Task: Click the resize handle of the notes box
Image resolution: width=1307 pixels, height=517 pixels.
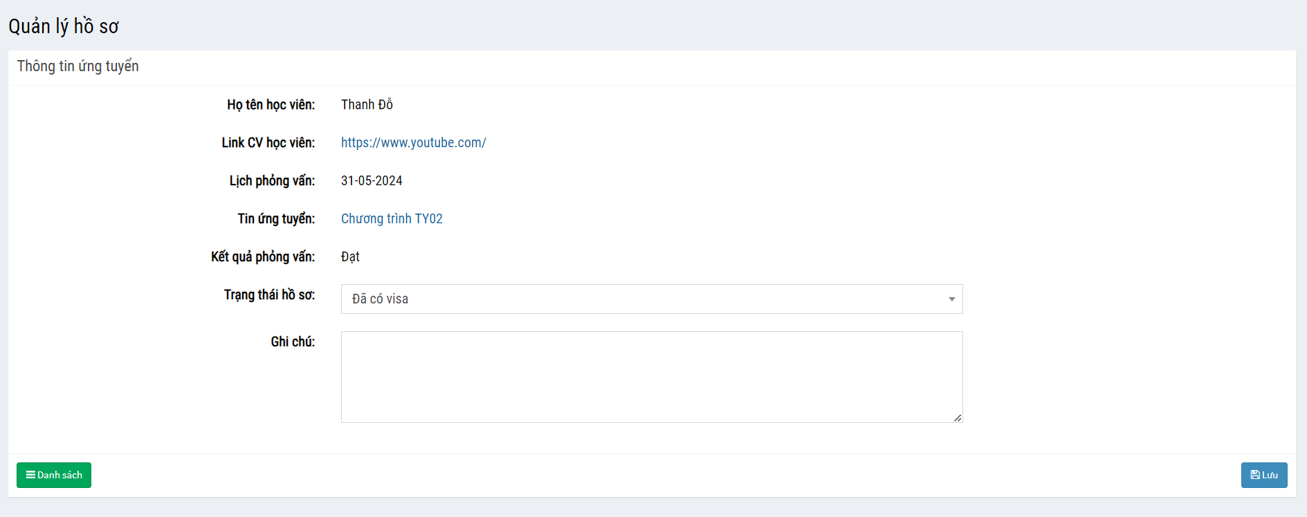Action: [x=957, y=417]
